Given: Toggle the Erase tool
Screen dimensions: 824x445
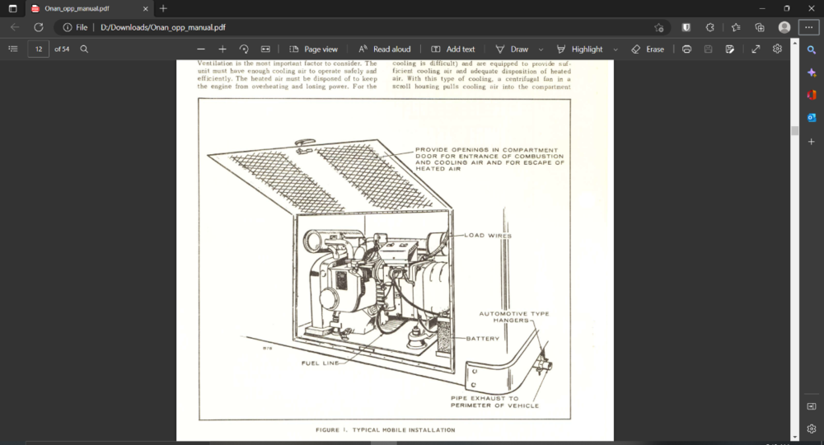Looking at the screenshot, I should point(647,49).
